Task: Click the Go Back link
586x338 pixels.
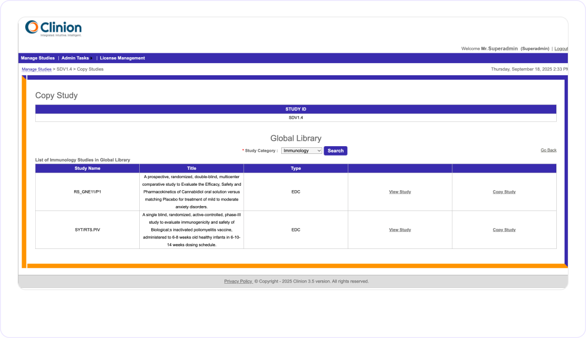Action: 548,149
